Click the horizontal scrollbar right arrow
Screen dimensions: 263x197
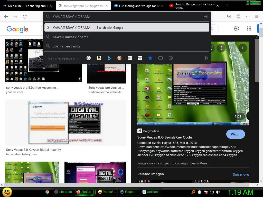click(257, 185)
